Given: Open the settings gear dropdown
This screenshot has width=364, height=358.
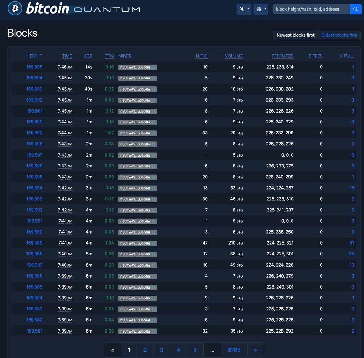Looking at the screenshot, I should 261,9.
